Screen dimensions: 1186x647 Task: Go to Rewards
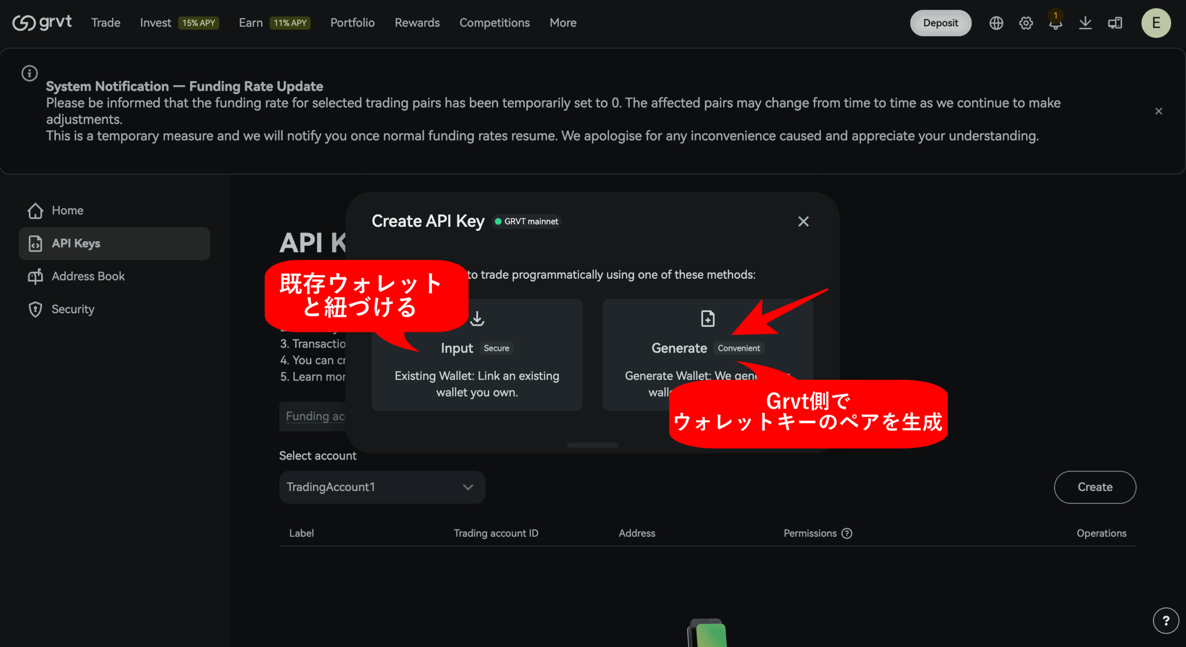coord(417,23)
